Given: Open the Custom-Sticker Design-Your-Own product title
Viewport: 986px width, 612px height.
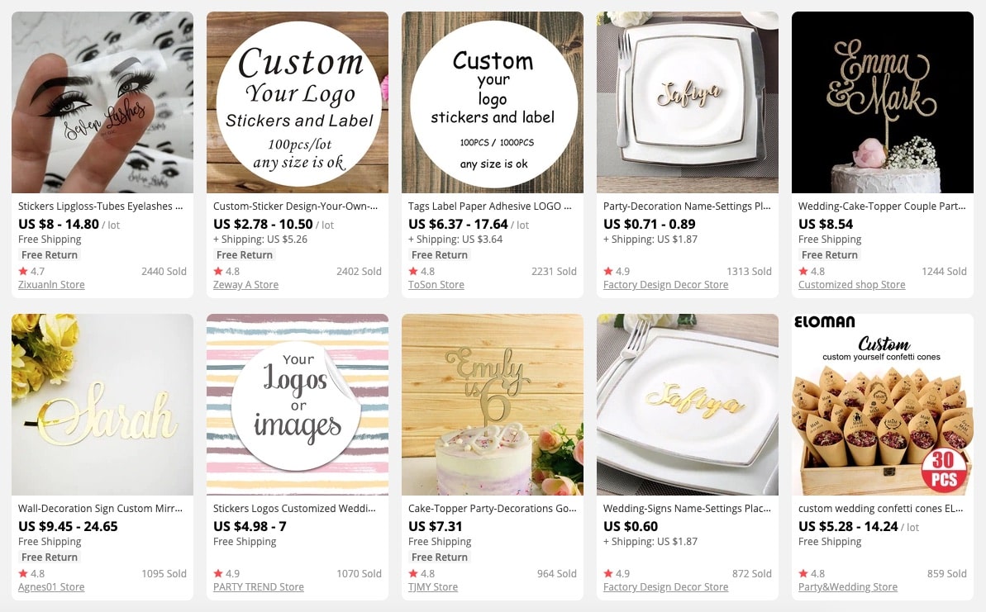Looking at the screenshot, I should click(296, 206).
